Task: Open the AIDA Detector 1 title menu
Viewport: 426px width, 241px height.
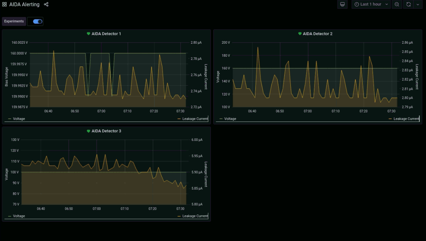Action: tap(106, 34)
